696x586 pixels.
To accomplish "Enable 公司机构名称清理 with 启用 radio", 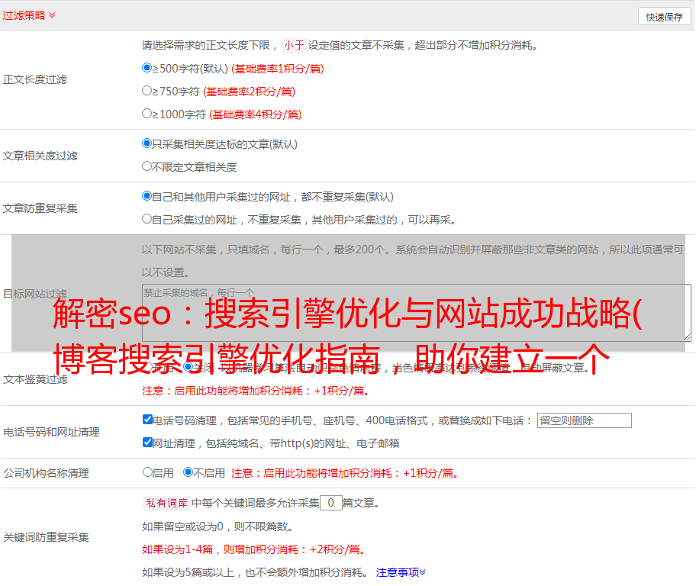I will coord(147,472).
